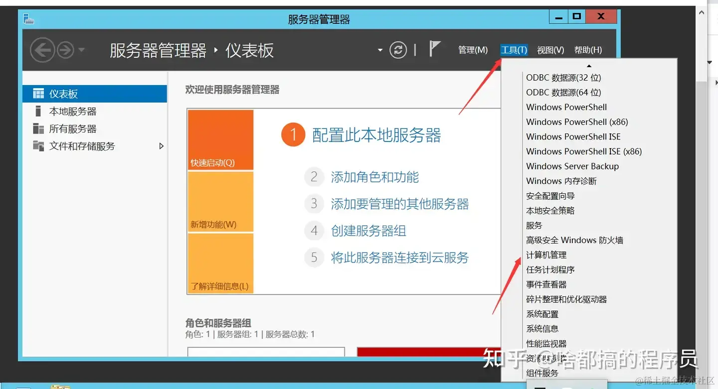Click the 配置此本地服务器 link
This screenshot has height=389, width=718.
376,135
